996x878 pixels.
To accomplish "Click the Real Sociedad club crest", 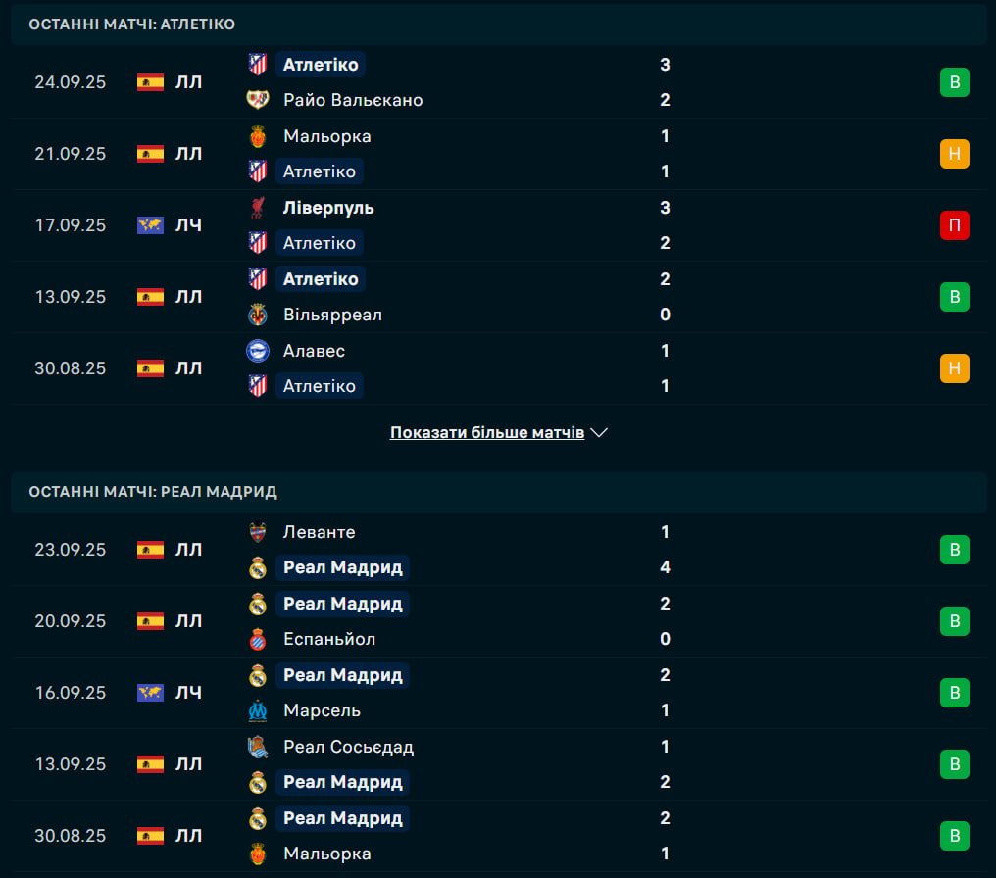I will [x=258, y=747].
